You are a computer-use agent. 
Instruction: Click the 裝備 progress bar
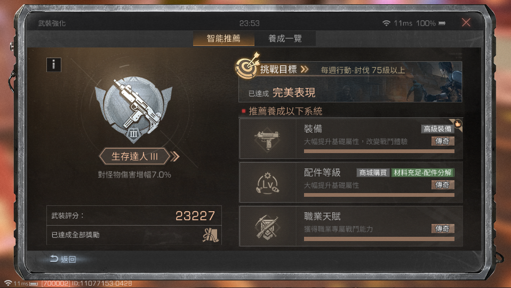[379, 151]
